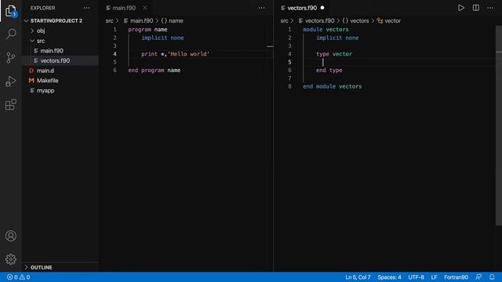Open the Manage gear settings

11,259
